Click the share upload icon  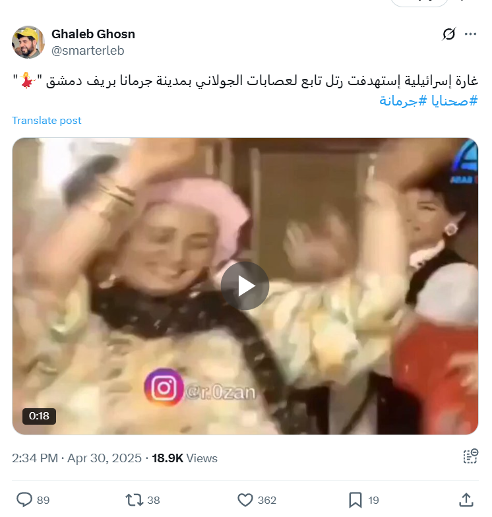(466, 500)
